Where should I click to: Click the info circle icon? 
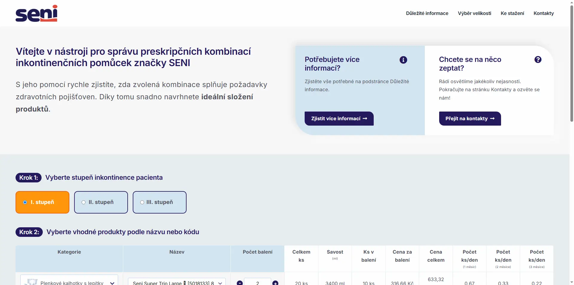click(x=403, y=60)
